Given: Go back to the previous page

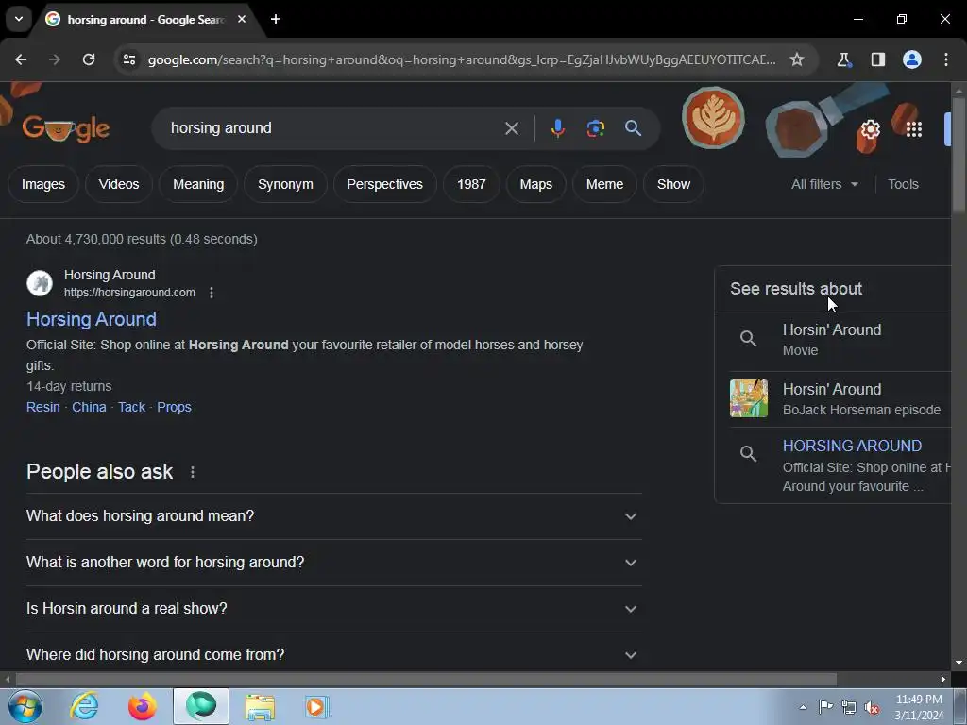Looking at the screenshot, I should (x=21, y=59).
